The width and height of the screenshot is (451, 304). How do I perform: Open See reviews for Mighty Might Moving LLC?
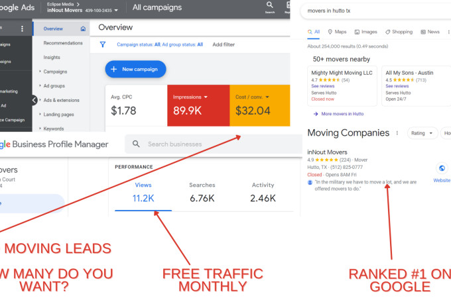(323, 86)
